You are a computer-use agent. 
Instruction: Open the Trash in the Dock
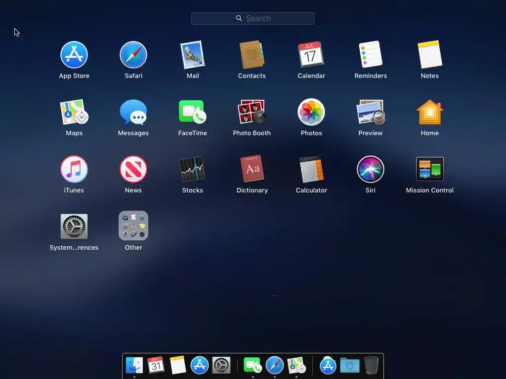(372, 365)
